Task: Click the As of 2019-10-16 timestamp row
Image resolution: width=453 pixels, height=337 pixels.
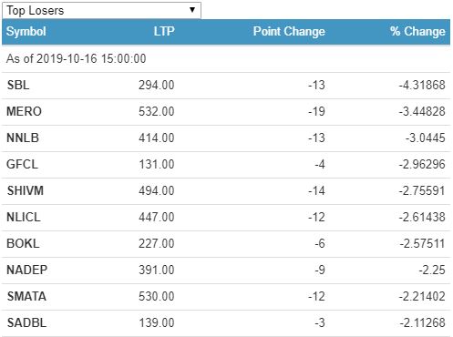Action: pos(226,58)
